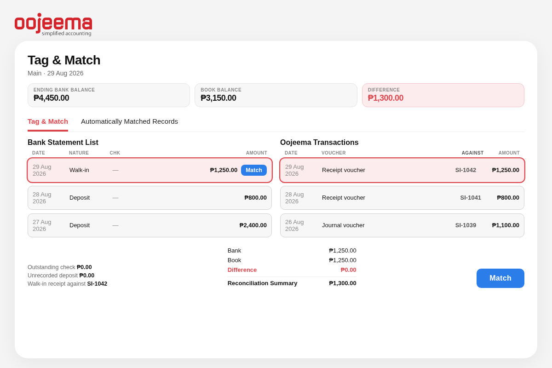Click the large blue Match button
The width and height of the screenshot is (552, 368).
tap(500, 278)
